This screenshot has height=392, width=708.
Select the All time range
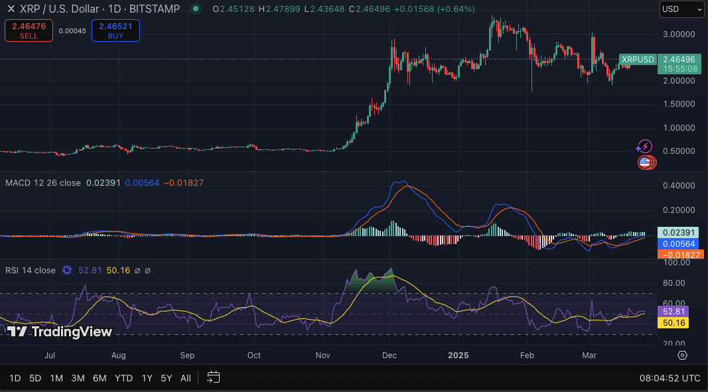click(x=186, y=378)
